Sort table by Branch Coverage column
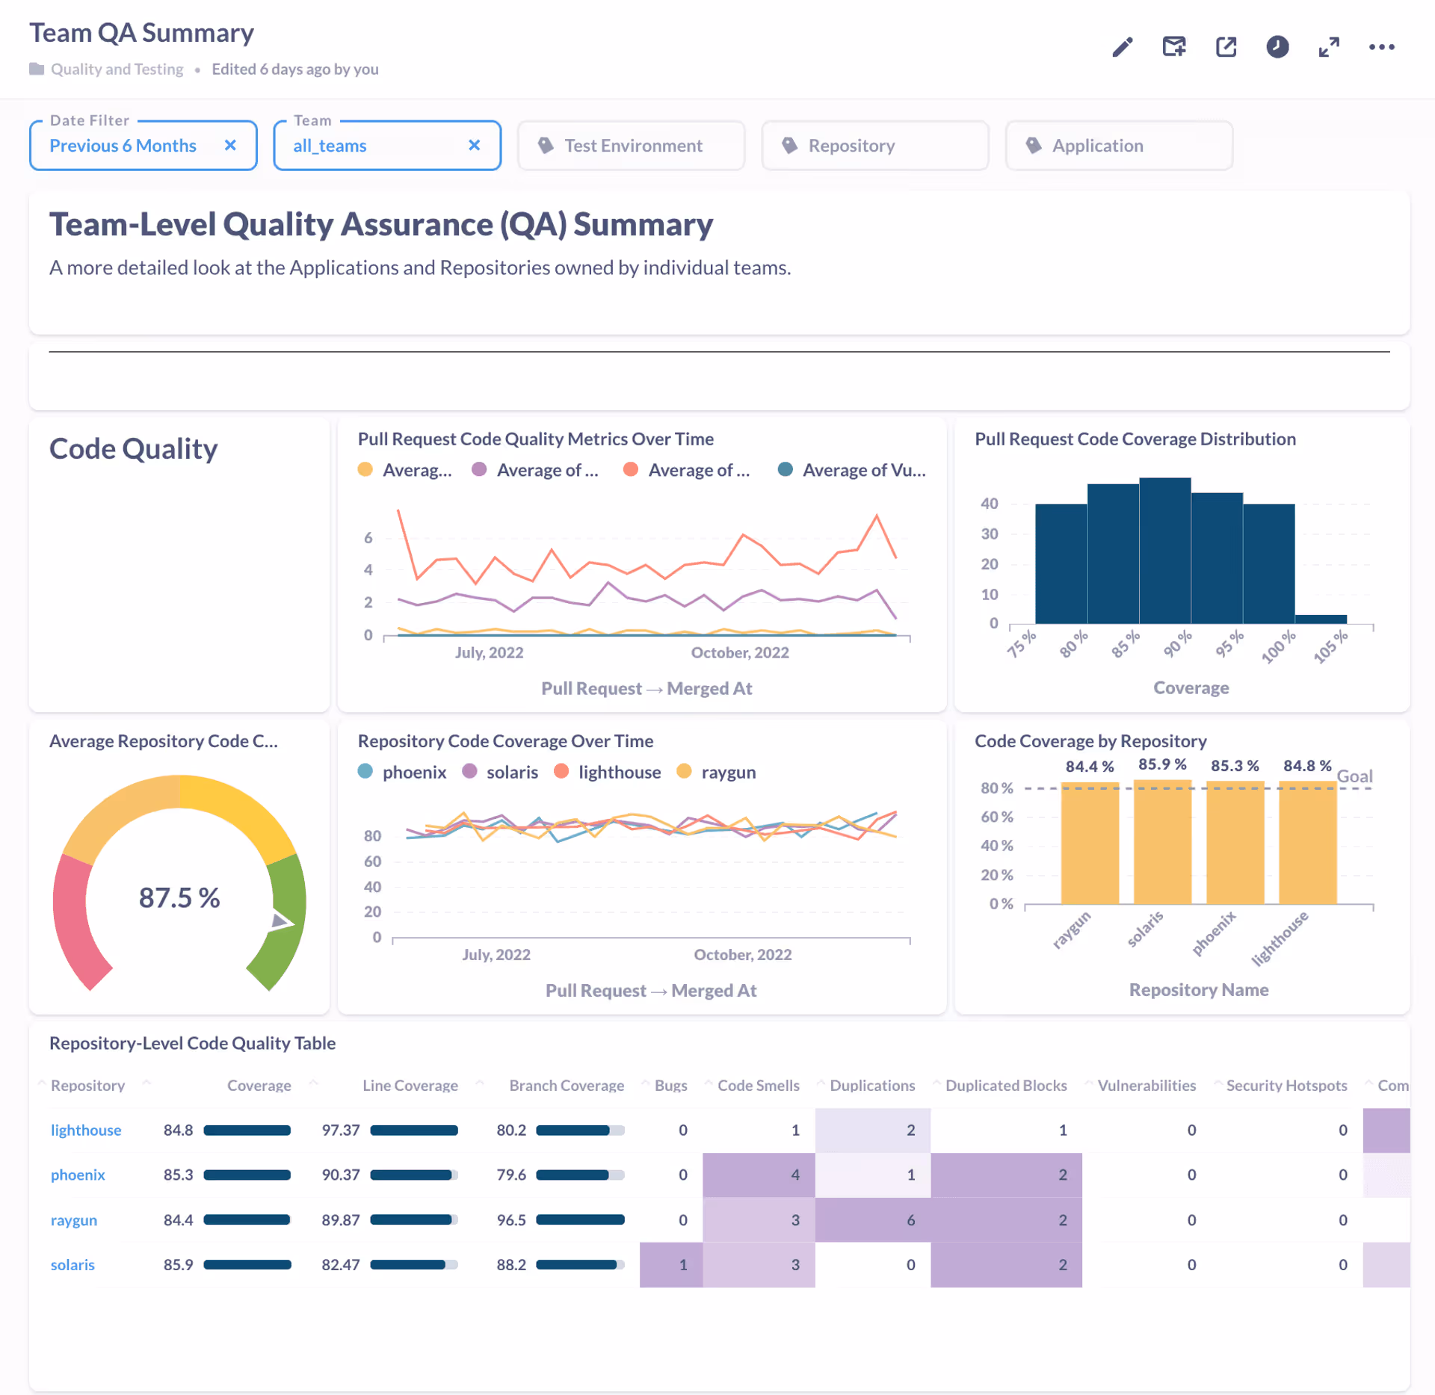 point(566,1085)
